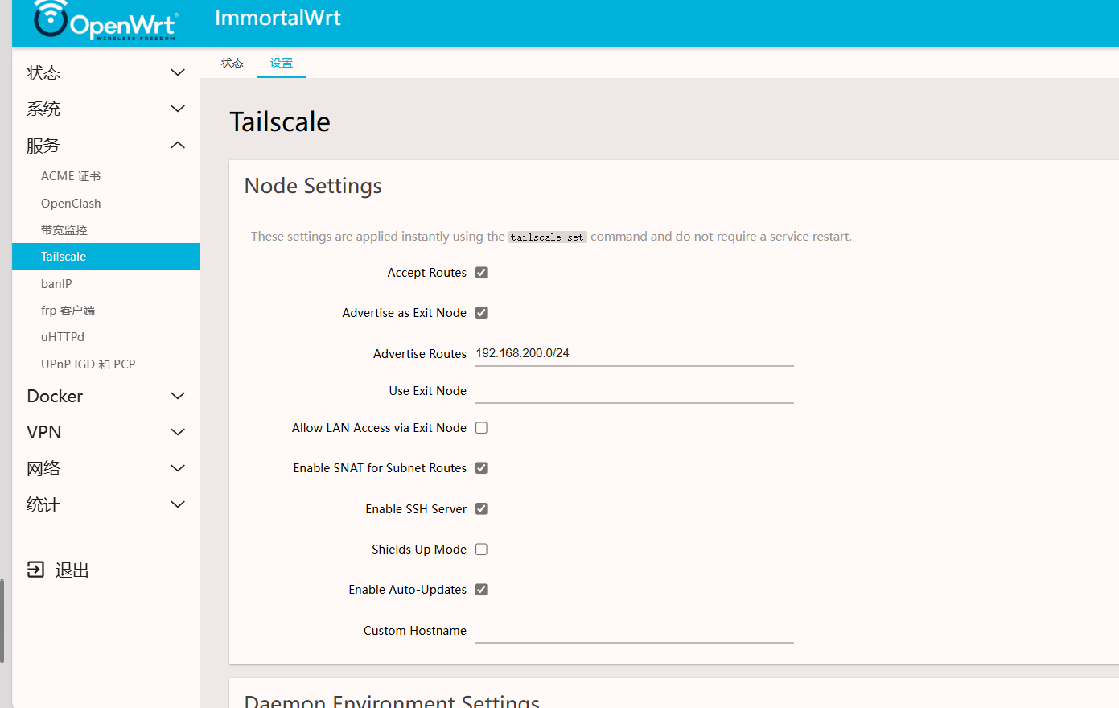Collapse the 服务 sidebar menu chevron

pyautogui.click(x=178, y=145)
